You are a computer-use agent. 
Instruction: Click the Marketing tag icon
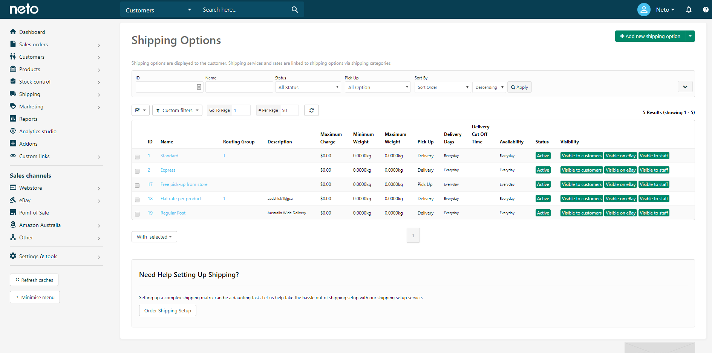pos(13,106)
